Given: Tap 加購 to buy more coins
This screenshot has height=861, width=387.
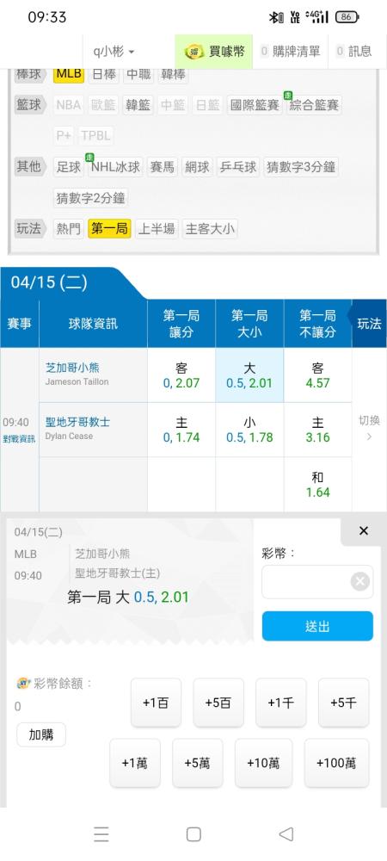Looking at the screenshot, I should pos(41,734).
